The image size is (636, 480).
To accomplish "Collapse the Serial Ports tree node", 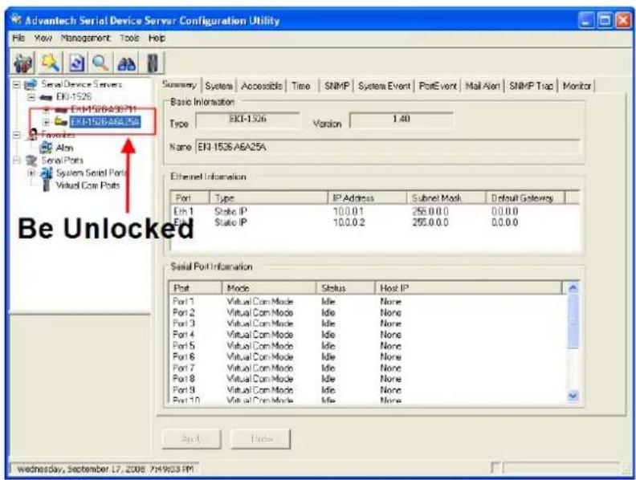I will click(17, 161).
